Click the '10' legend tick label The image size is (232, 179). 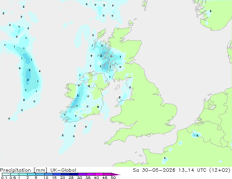tap(46, 178)
